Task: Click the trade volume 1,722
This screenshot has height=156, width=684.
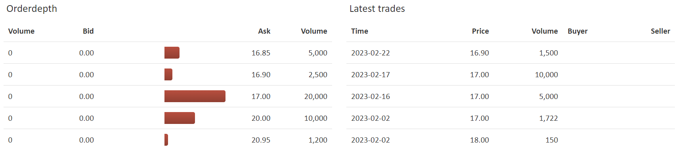Action: pos(548,118)
